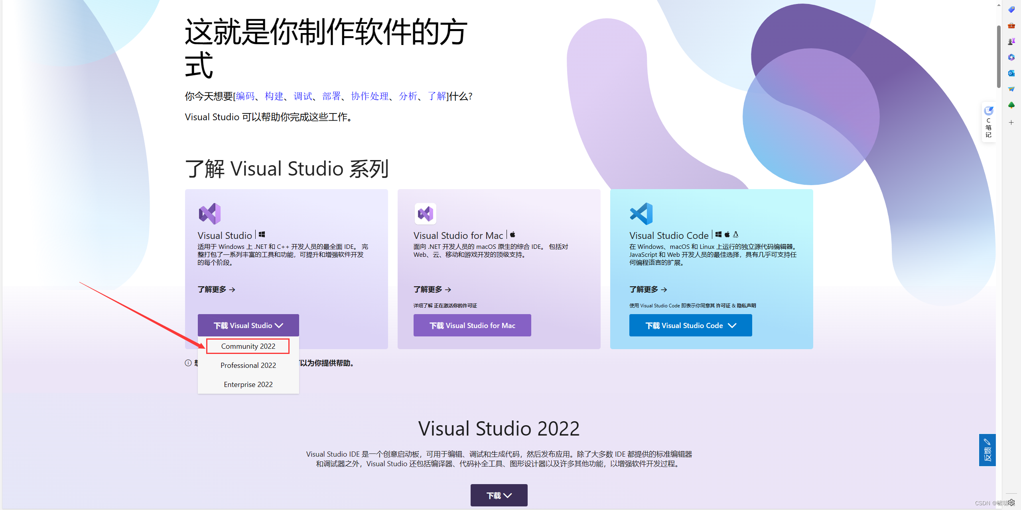Click 下载 Visual Studio for Mac button

472,325
